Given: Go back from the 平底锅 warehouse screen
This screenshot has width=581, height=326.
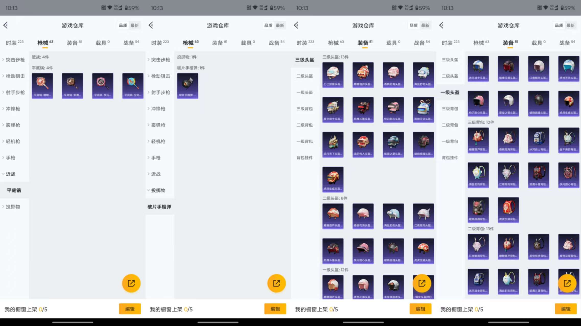Looking at the screenshot, I should (x=6, y=25).
